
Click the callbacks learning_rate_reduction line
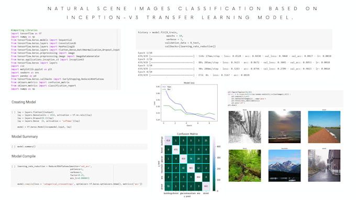(190, 46)
